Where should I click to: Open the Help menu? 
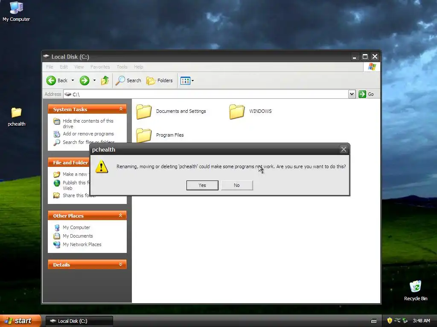139,67
